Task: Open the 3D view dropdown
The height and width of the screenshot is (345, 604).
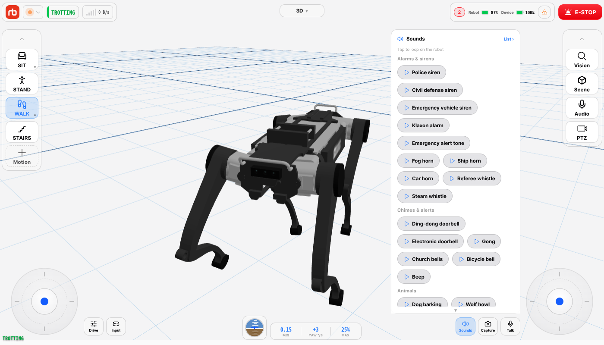Action: [302, 11]
